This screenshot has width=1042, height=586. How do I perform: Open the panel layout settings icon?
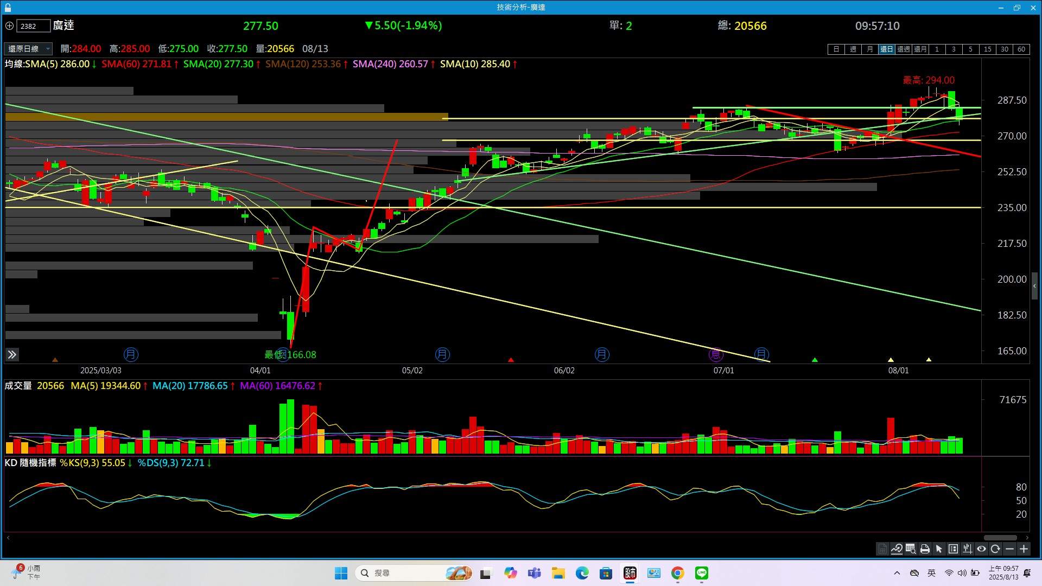click(x=953, y=549)
